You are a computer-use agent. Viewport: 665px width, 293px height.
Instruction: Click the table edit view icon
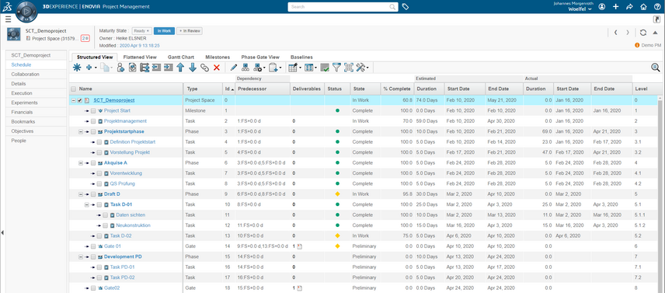293,68
